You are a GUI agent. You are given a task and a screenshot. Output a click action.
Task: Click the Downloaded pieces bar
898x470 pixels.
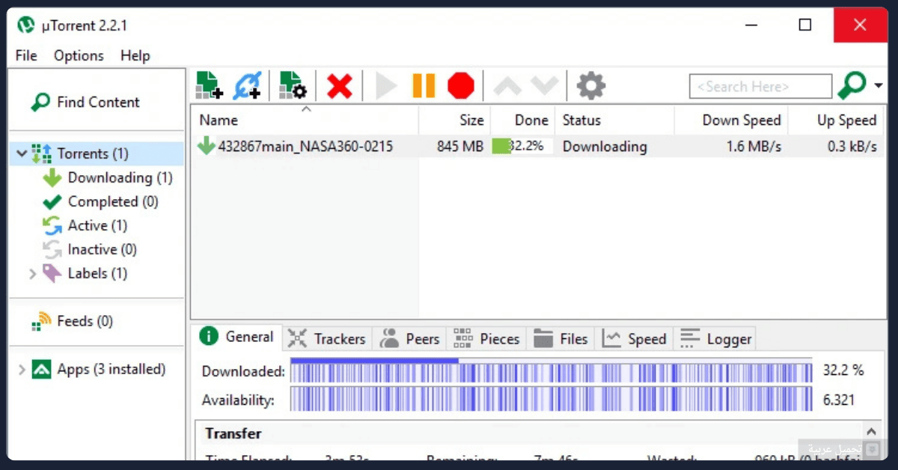tap(551, 370)
